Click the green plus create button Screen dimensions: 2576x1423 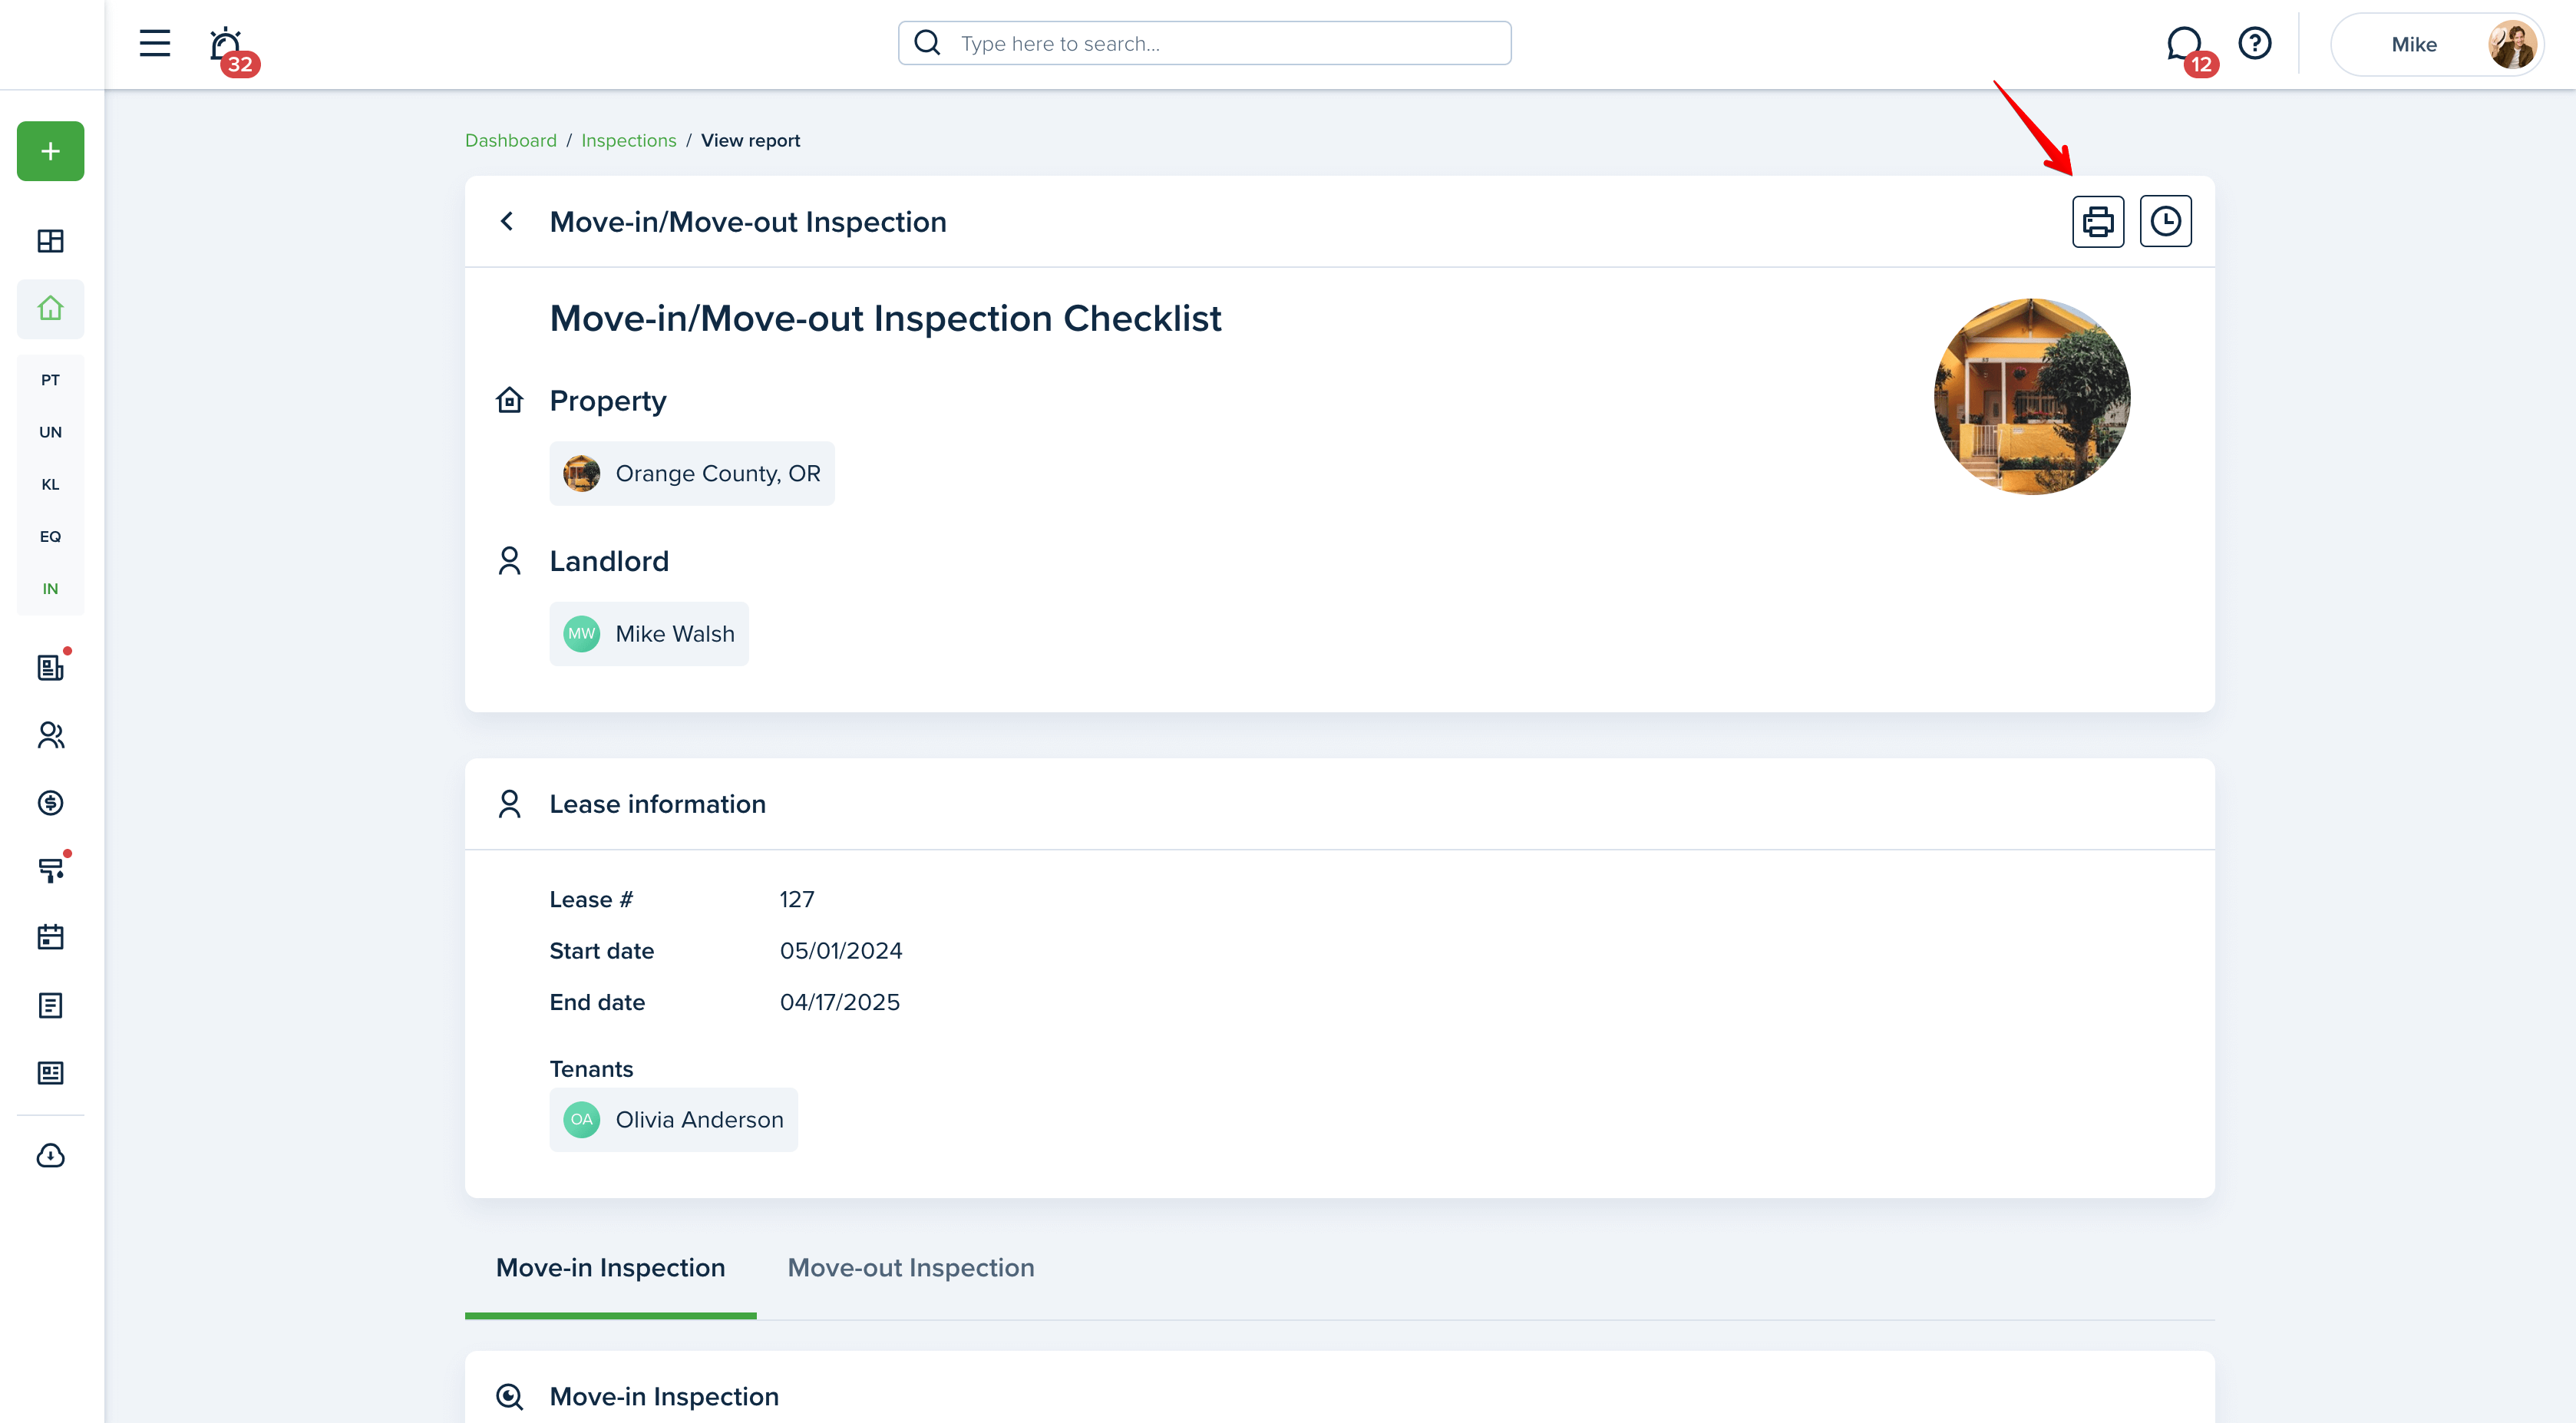50,151
